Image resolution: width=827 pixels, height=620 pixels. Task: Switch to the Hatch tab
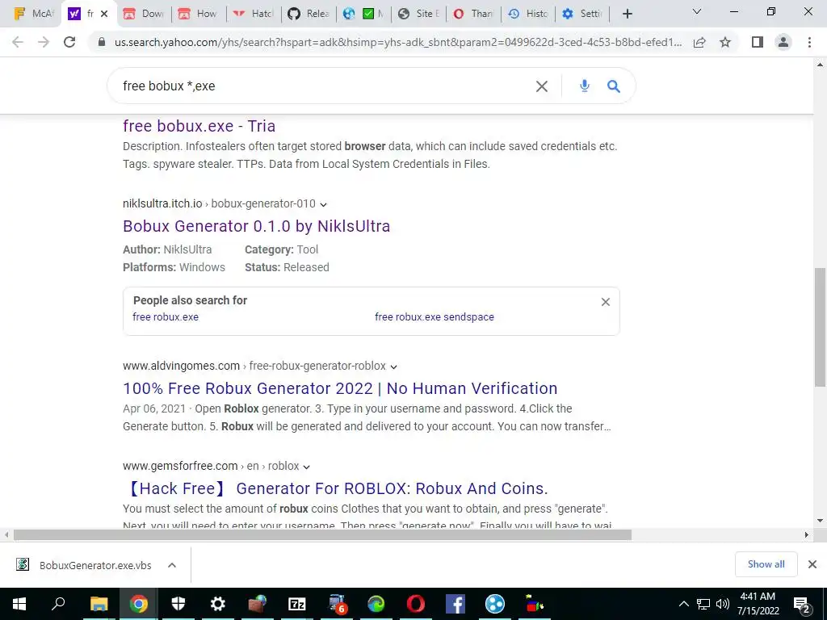253,14
